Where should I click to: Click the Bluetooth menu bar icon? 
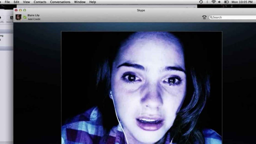pyautogui.click(x=207, y=2)
